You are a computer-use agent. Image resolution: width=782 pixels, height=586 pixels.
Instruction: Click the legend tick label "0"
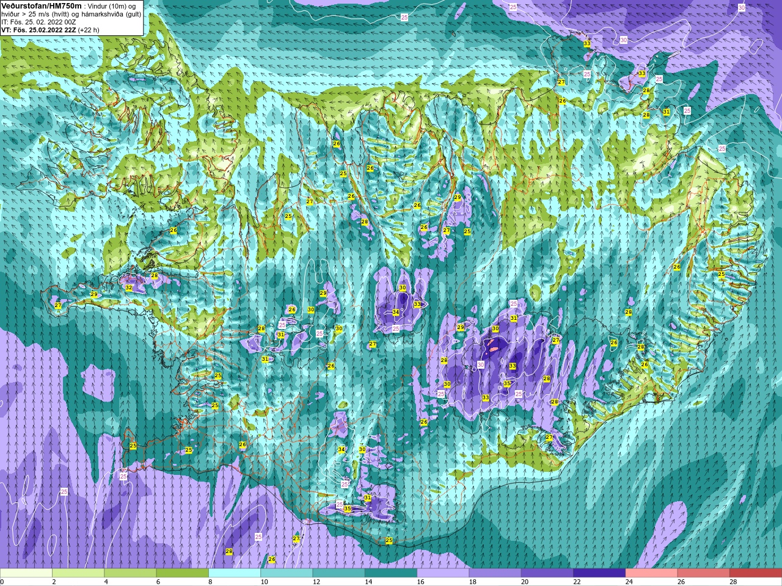coord(2,582)
